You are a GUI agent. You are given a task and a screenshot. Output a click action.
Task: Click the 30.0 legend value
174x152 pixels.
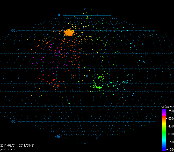pos(171,134)
